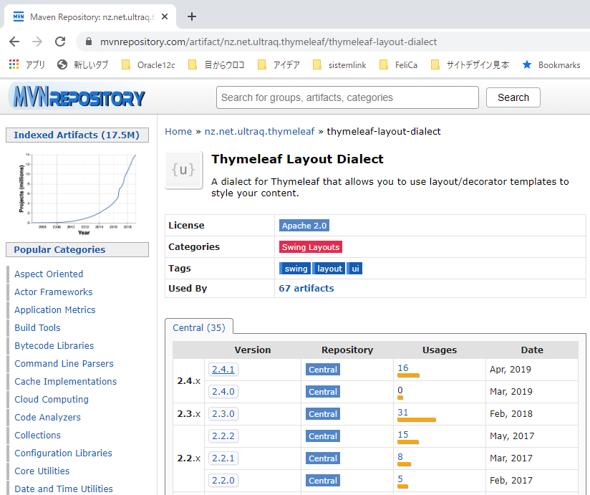The image size is (590, 495).
Task: Close the Maven Repository tab
Action: coord(165,17)
